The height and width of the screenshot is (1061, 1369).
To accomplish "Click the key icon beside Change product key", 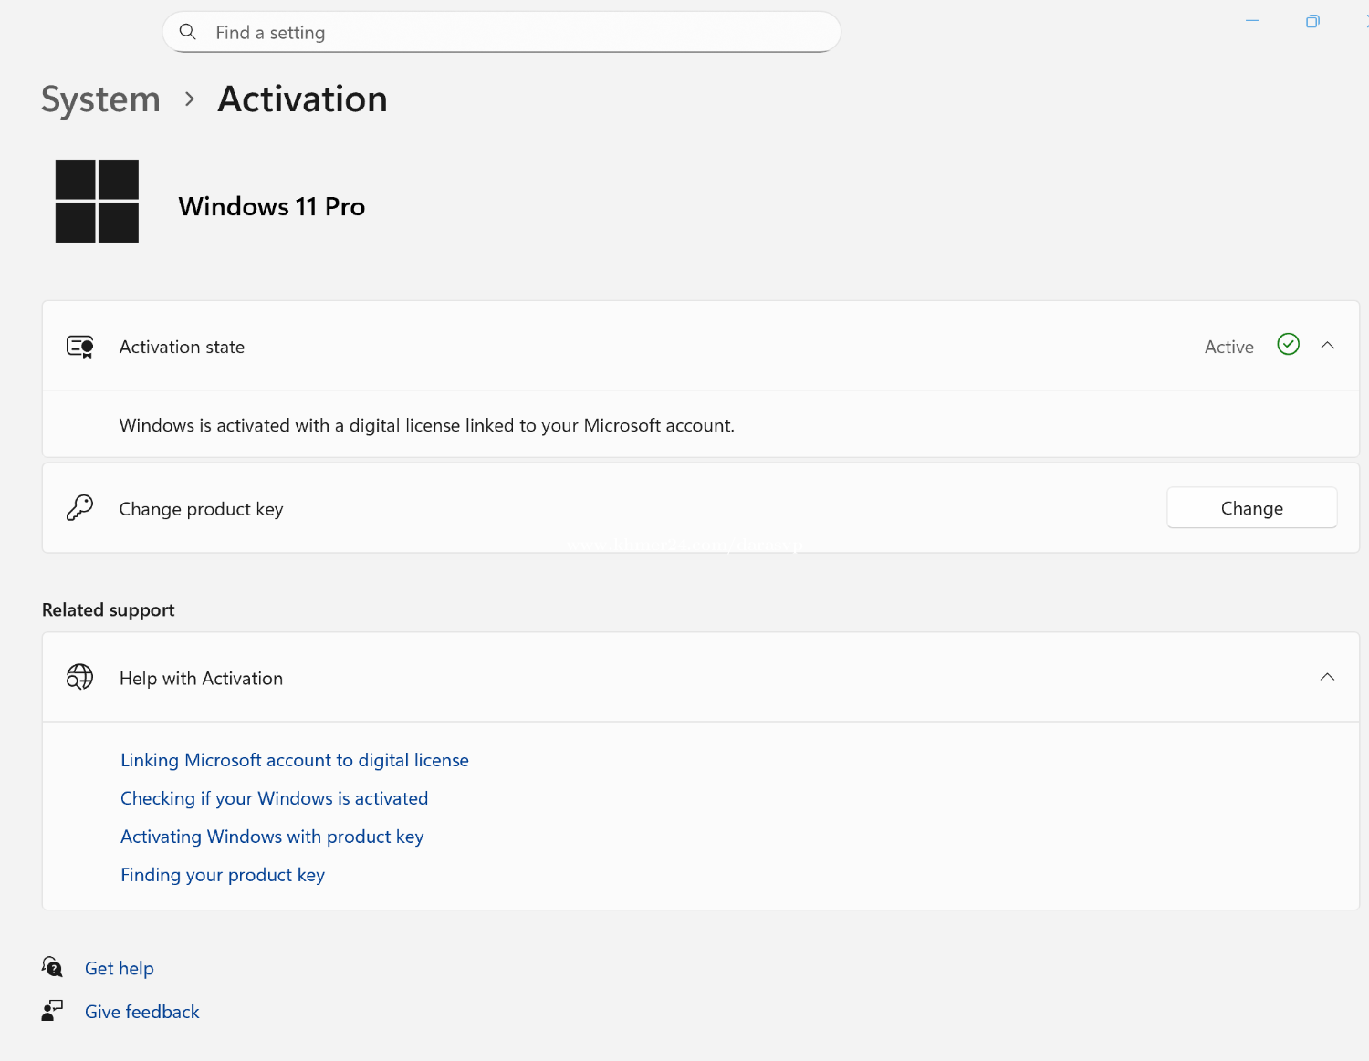I will (80, 508).
